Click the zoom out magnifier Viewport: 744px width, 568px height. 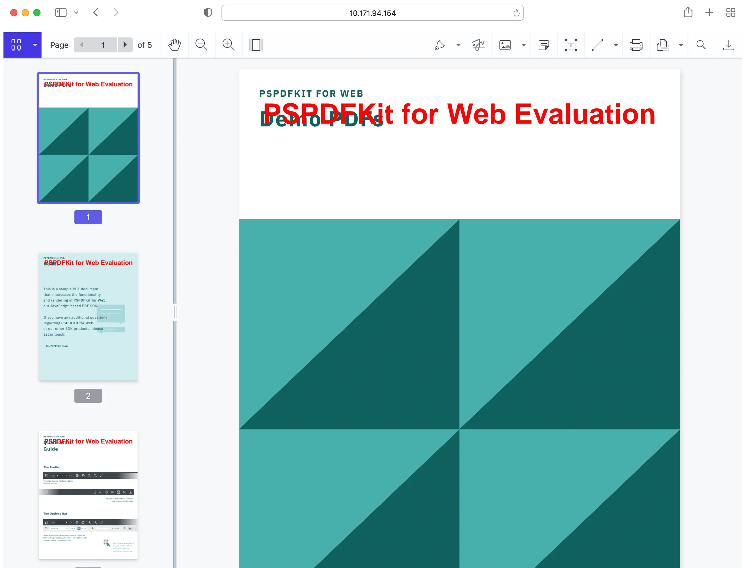coord(201,45)
